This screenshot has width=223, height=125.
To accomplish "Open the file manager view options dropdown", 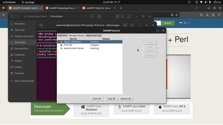I will pos(123,16).
